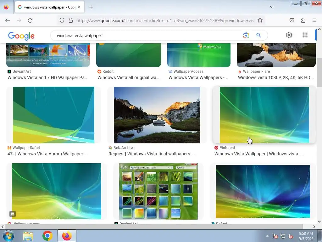
Task: Click the magnifier search button
Action: click(258, 35)
